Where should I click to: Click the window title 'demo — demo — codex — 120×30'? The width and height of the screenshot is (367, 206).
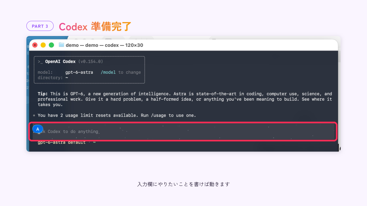104,45
